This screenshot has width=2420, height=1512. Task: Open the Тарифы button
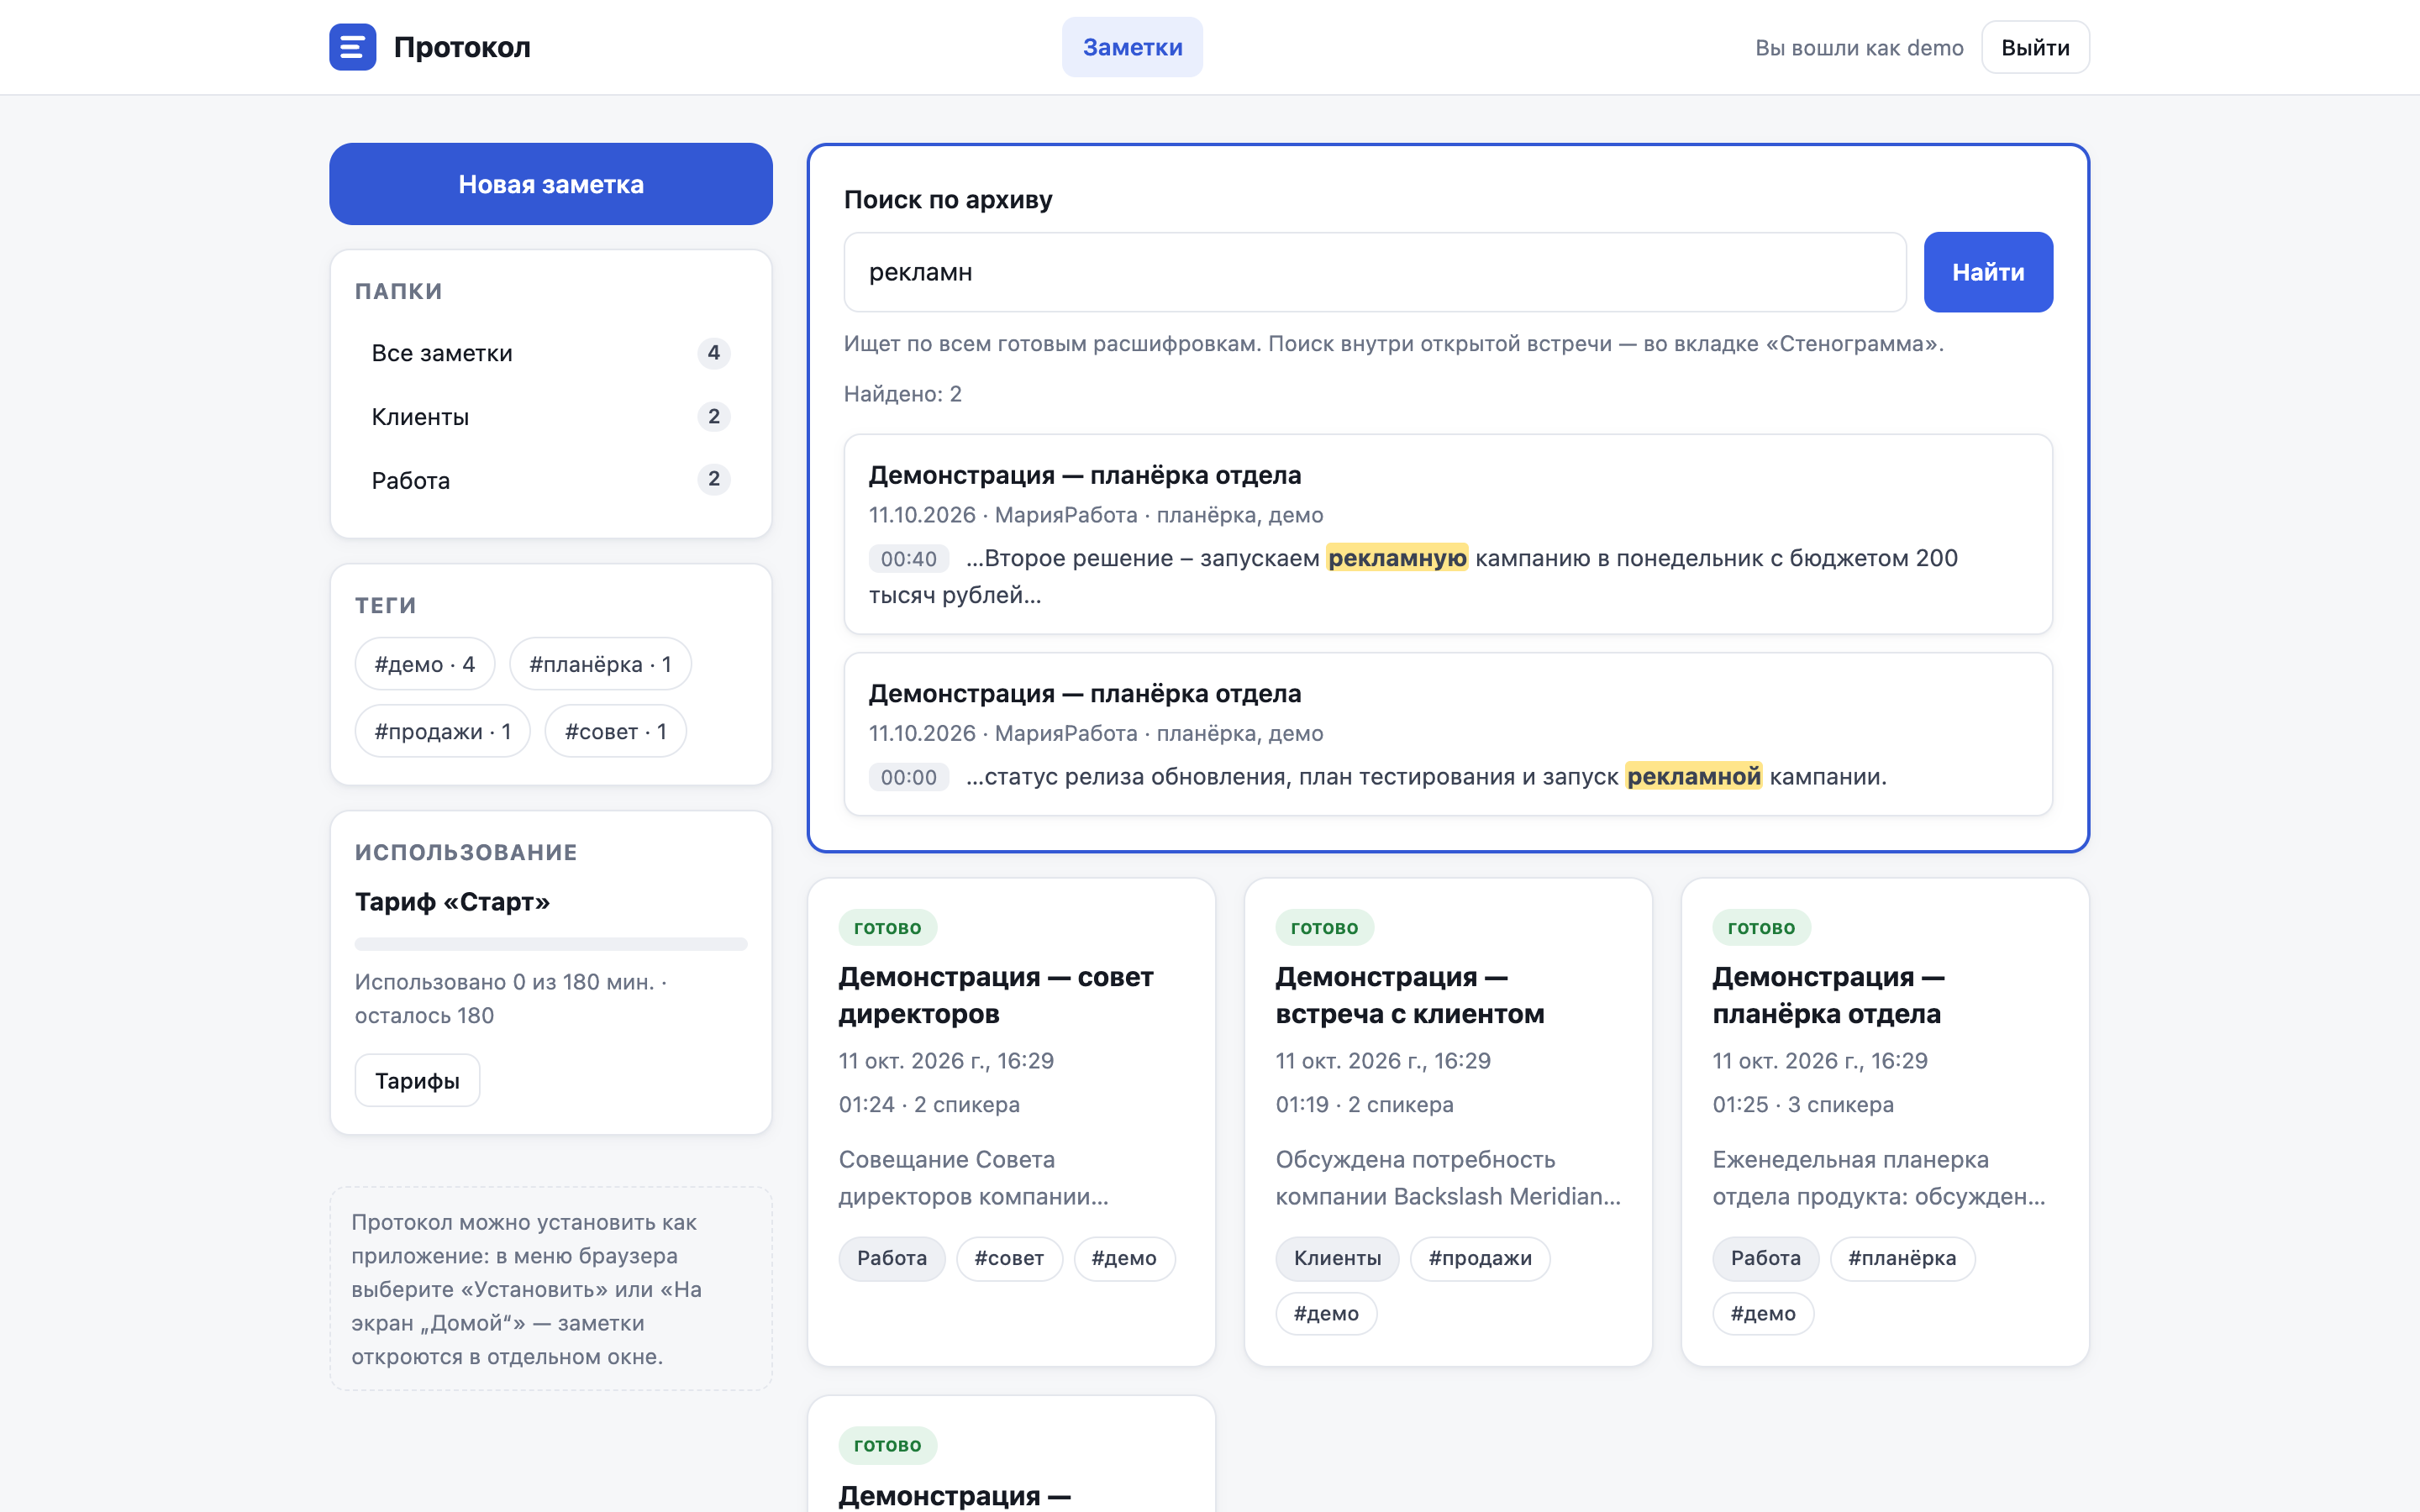[417, 1080]
